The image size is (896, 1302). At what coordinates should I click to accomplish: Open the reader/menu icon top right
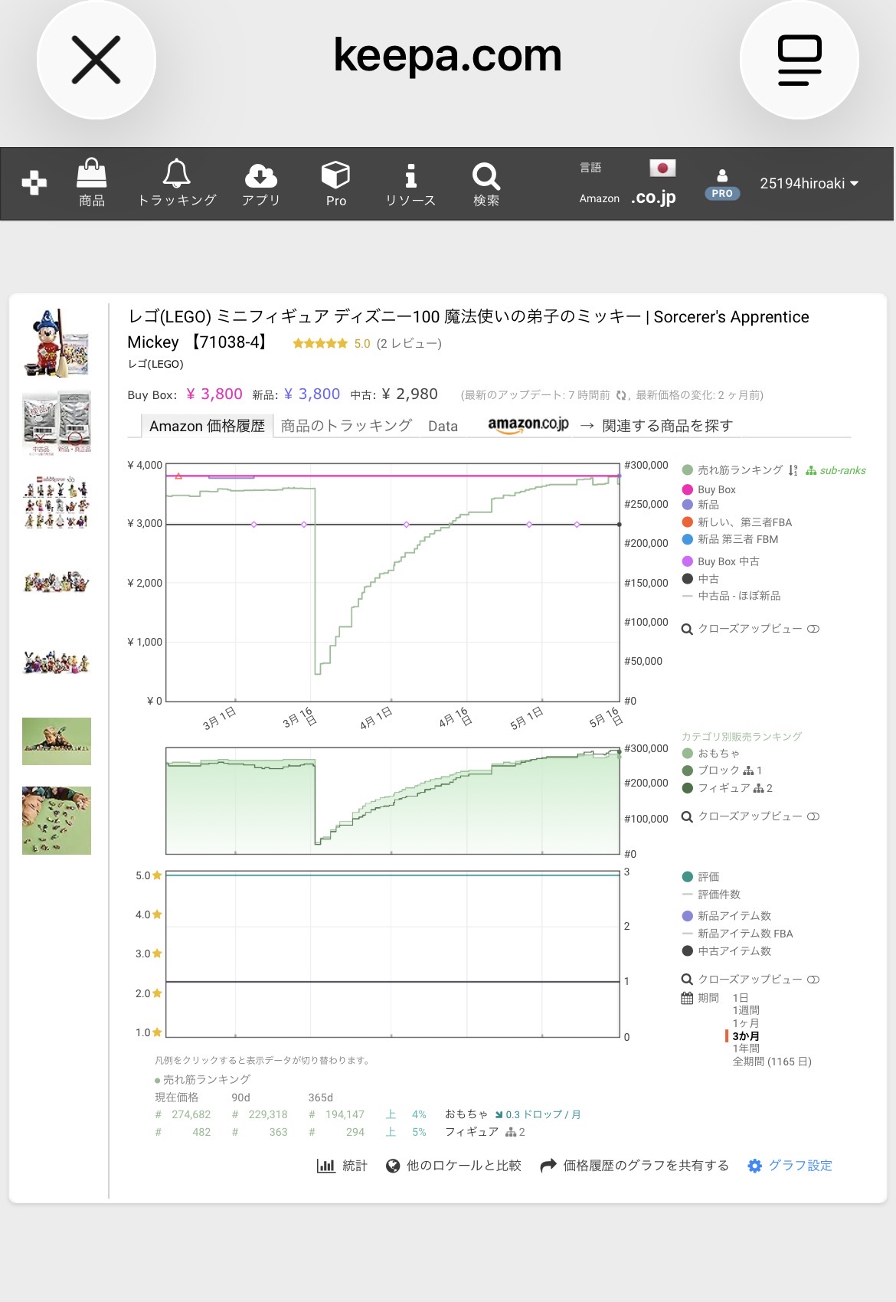click(800, 60)
